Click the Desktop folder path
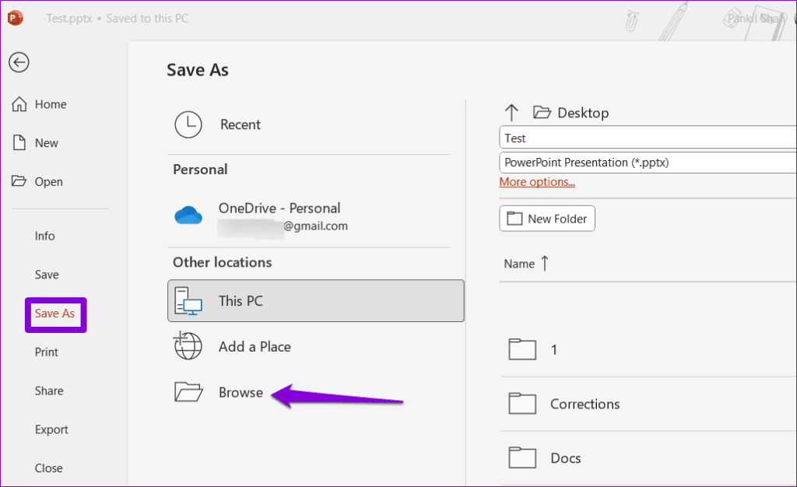Screen dimensions: 797x487 pos(583,113)
